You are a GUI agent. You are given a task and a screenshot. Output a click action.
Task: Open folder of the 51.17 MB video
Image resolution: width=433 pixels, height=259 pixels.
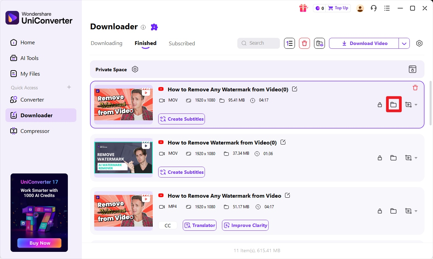coord(393,211)
